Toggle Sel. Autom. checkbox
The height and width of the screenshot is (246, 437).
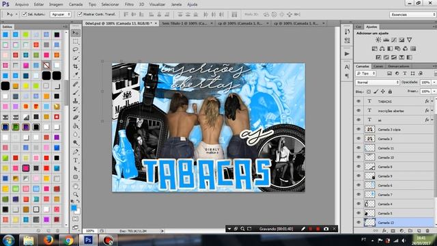pyautogui.click(x=25, y=14)
